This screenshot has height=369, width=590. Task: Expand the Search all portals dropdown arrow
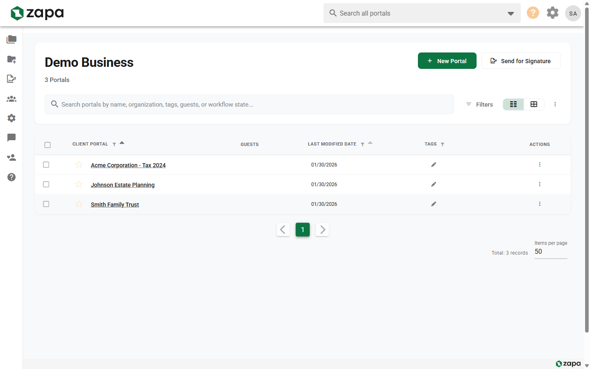[x=511, y=14]
